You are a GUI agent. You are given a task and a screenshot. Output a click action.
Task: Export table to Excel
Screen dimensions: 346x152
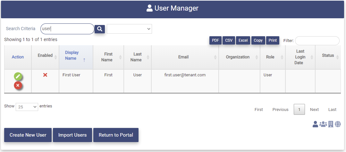coord(243,40)
